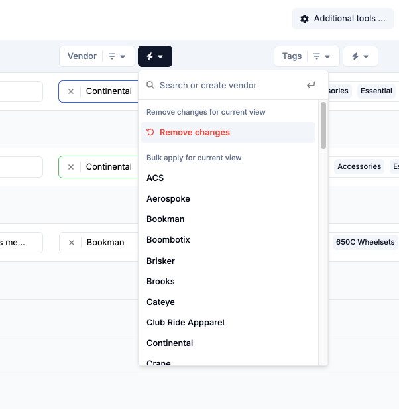The image size is (399, 409).
Task: Select ACS from vendor list
Action: click(x=155, y=178)
